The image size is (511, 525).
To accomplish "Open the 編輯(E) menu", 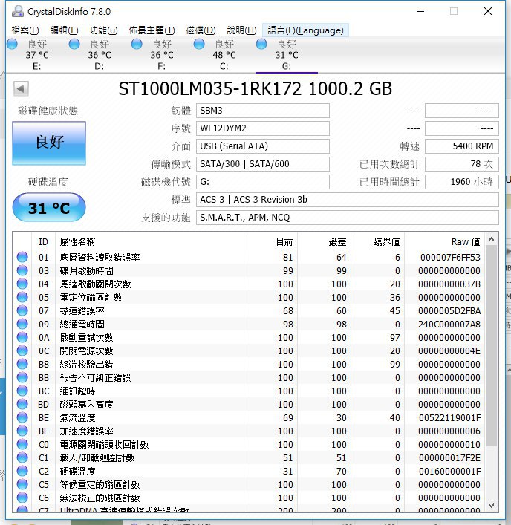I will pos(63,30).
